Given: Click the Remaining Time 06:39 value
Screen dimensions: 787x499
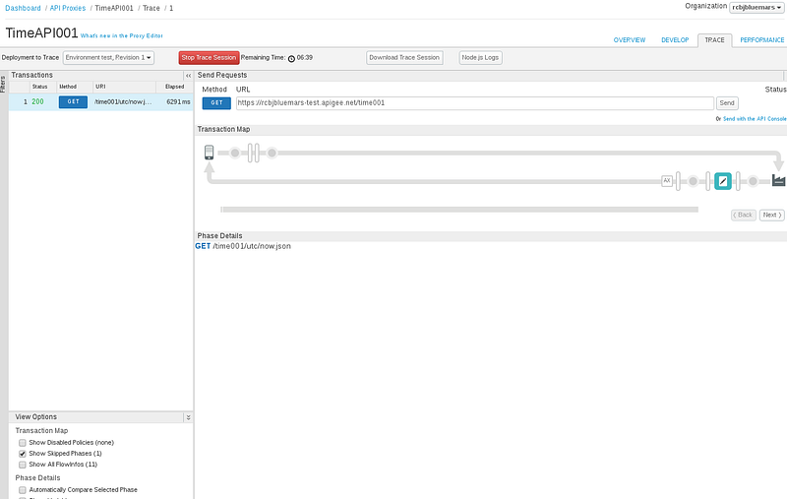Looking at the screenshot, I should 305,58.
